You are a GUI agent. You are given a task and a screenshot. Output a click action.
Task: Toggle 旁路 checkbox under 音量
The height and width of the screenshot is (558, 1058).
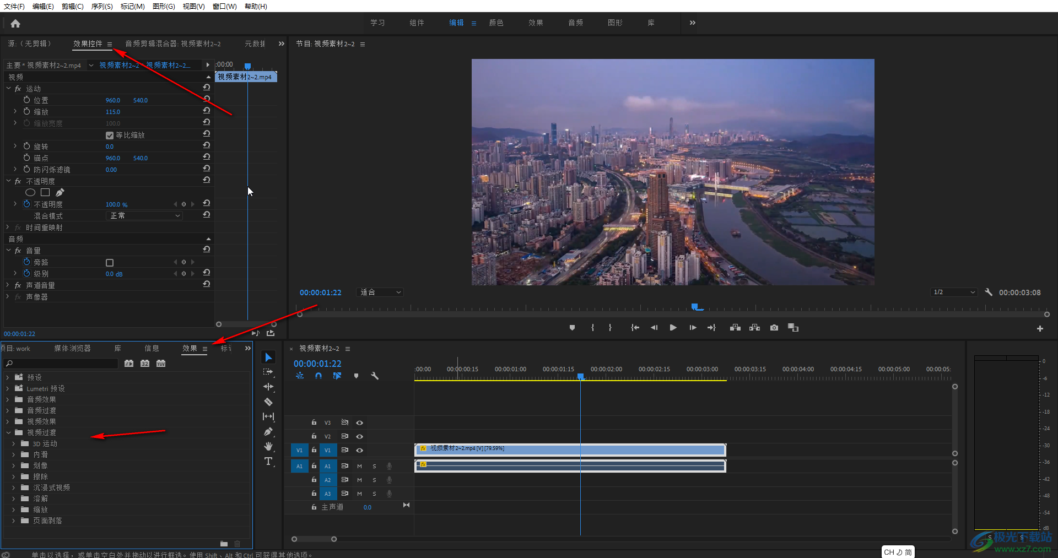click(x=110, y=263)
